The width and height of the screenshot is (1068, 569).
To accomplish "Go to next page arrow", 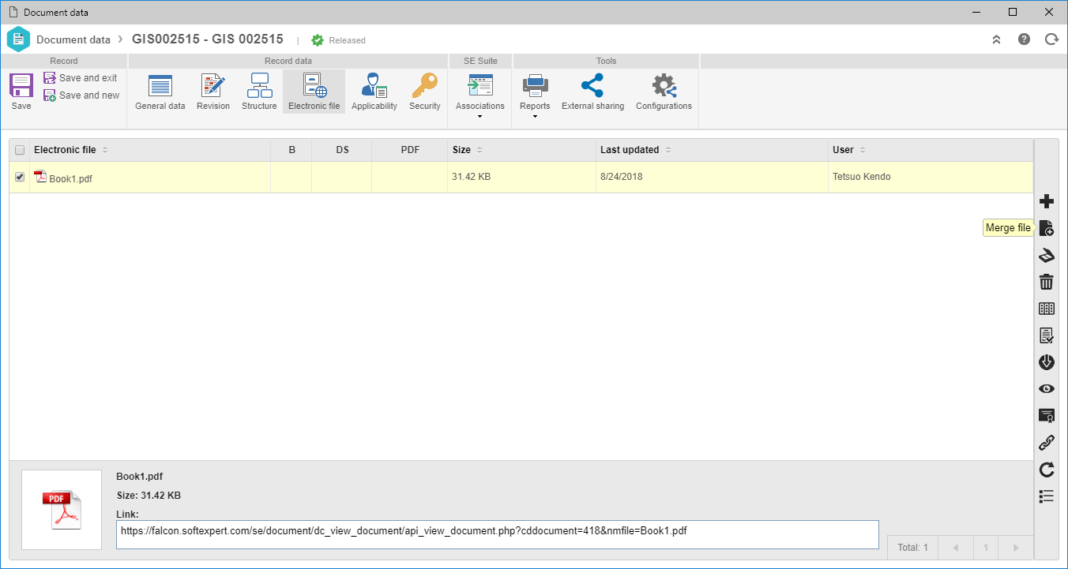I will pos(1016,547).
